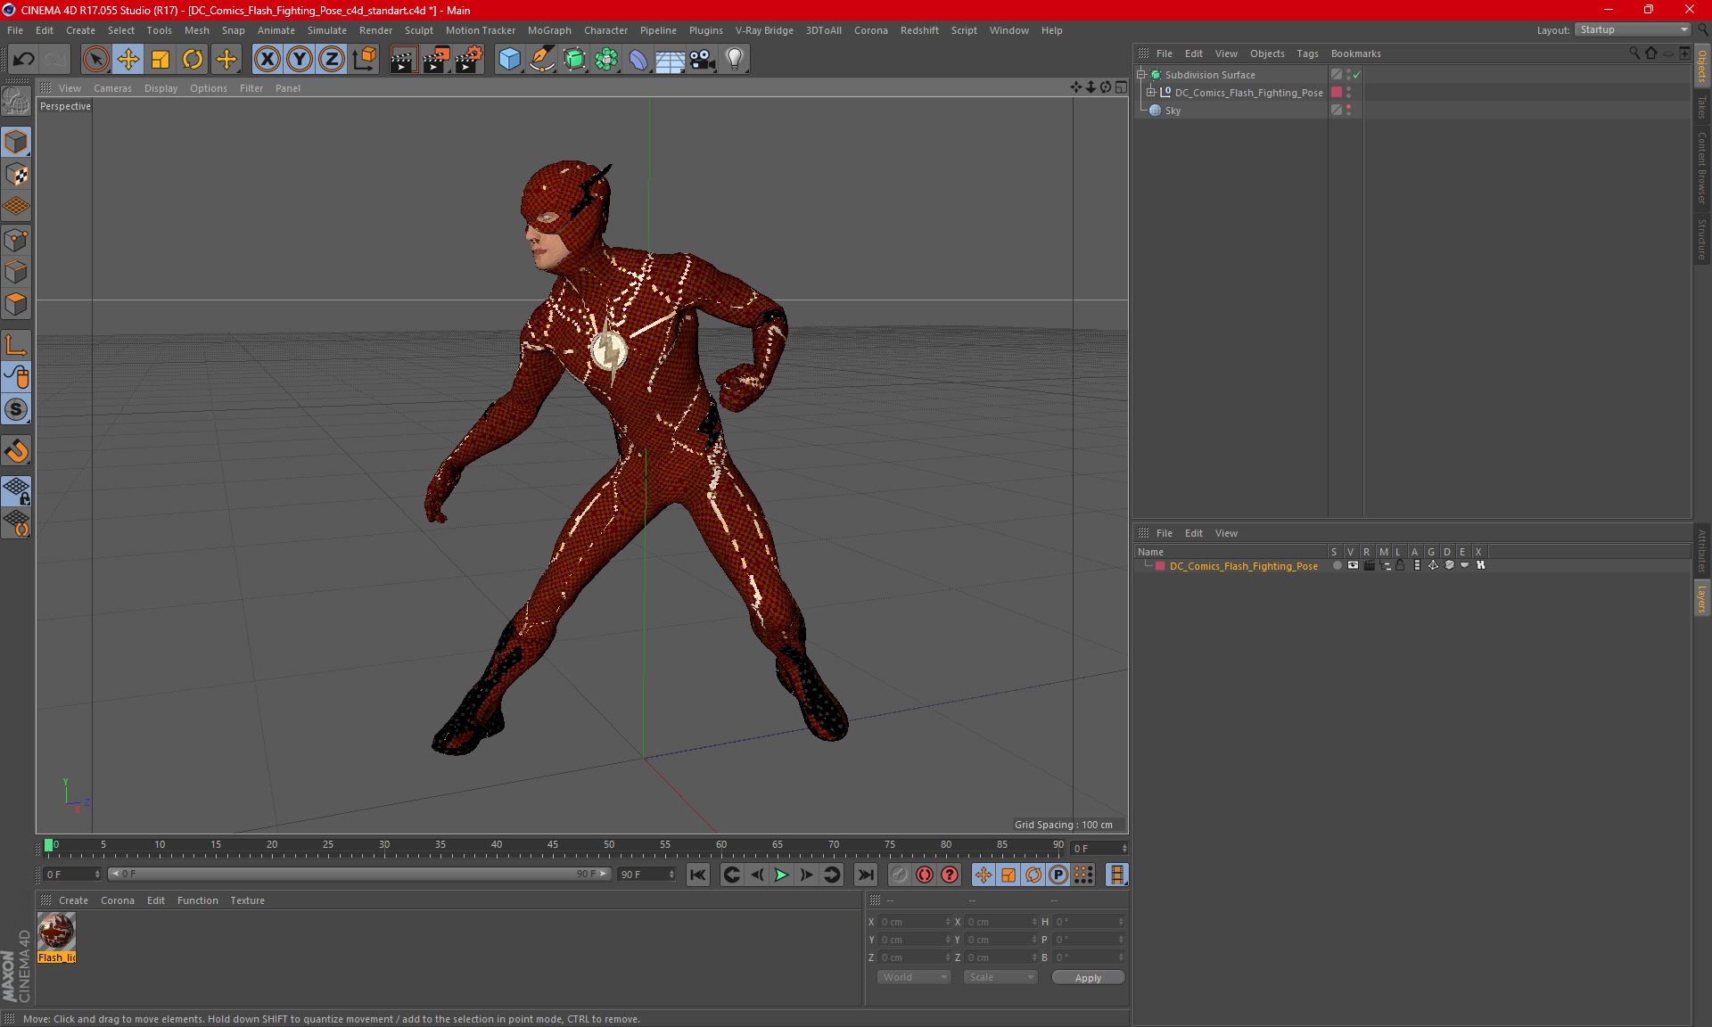Add a camera object
This screenshot has width=1712, height=1027.
click(703, 60)
